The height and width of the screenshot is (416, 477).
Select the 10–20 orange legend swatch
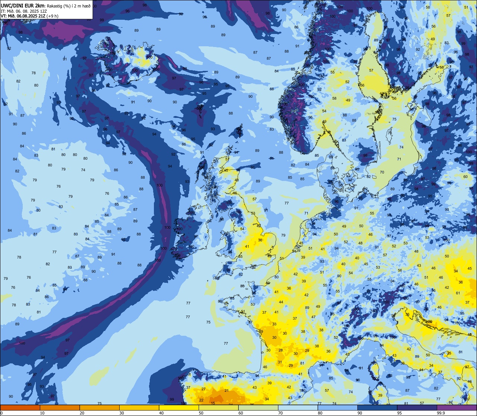[60, 407]
